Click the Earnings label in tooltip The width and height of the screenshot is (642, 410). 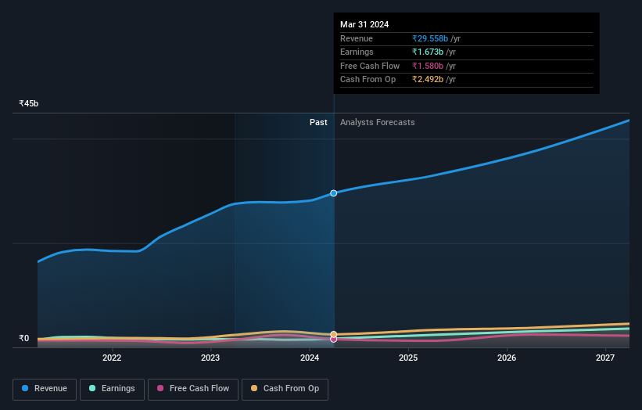pyautogui.click(x=357, y=52)
